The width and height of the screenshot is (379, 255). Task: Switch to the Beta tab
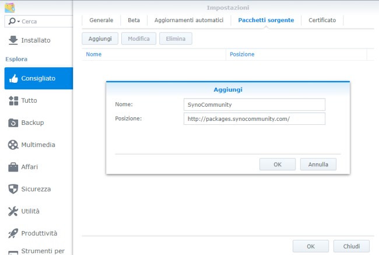(x=134, y=20)
